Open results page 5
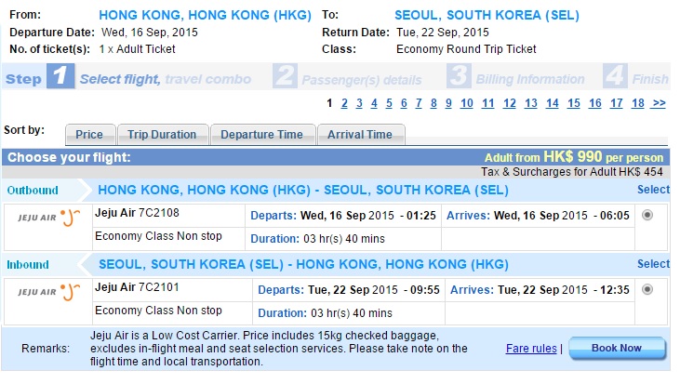The height and width of the screenshot is (384, 680). (x=389, y=103)
